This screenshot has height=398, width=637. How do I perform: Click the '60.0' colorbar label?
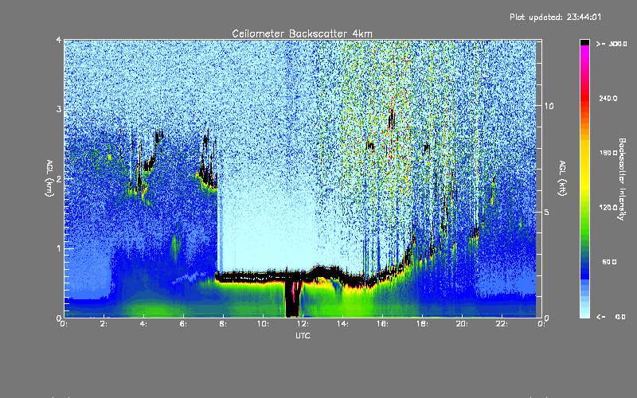tap(609, 262)
